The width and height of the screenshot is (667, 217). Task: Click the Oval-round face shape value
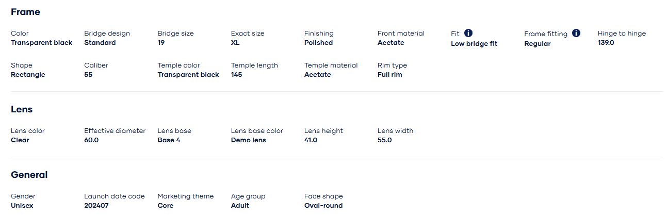pyautogui.click(x=323, y=206)
